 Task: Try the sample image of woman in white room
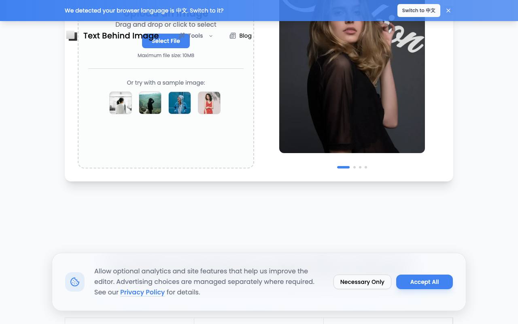[121, 103]
